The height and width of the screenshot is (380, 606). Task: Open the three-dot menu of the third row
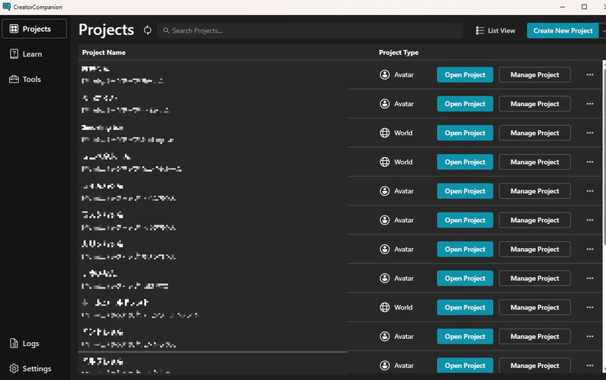(x=590, y=133)
